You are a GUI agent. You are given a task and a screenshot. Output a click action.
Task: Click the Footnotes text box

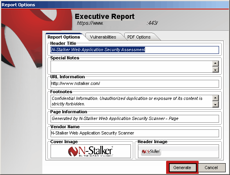(x=131, y=101)
